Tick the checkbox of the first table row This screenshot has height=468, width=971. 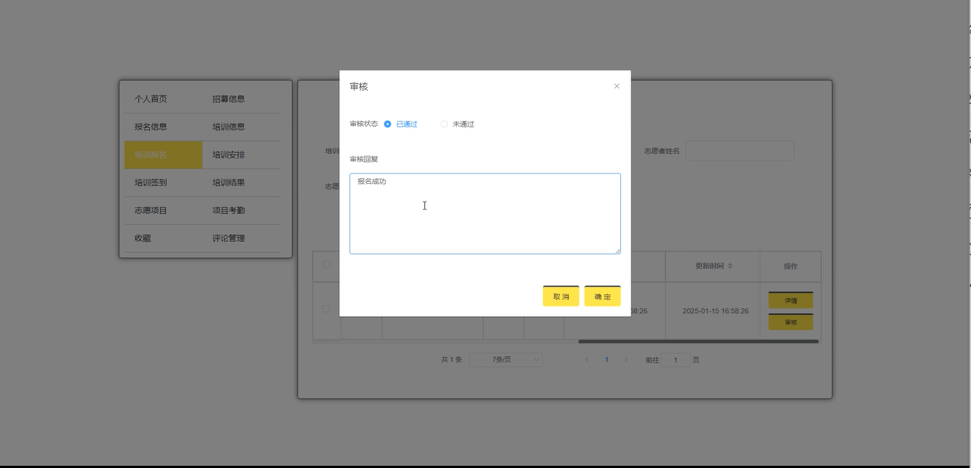click(x=326, y=309)
